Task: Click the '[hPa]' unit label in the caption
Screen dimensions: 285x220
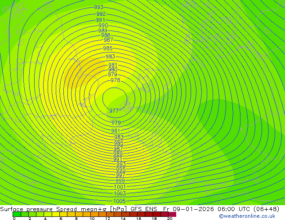Action: point(118,209)
